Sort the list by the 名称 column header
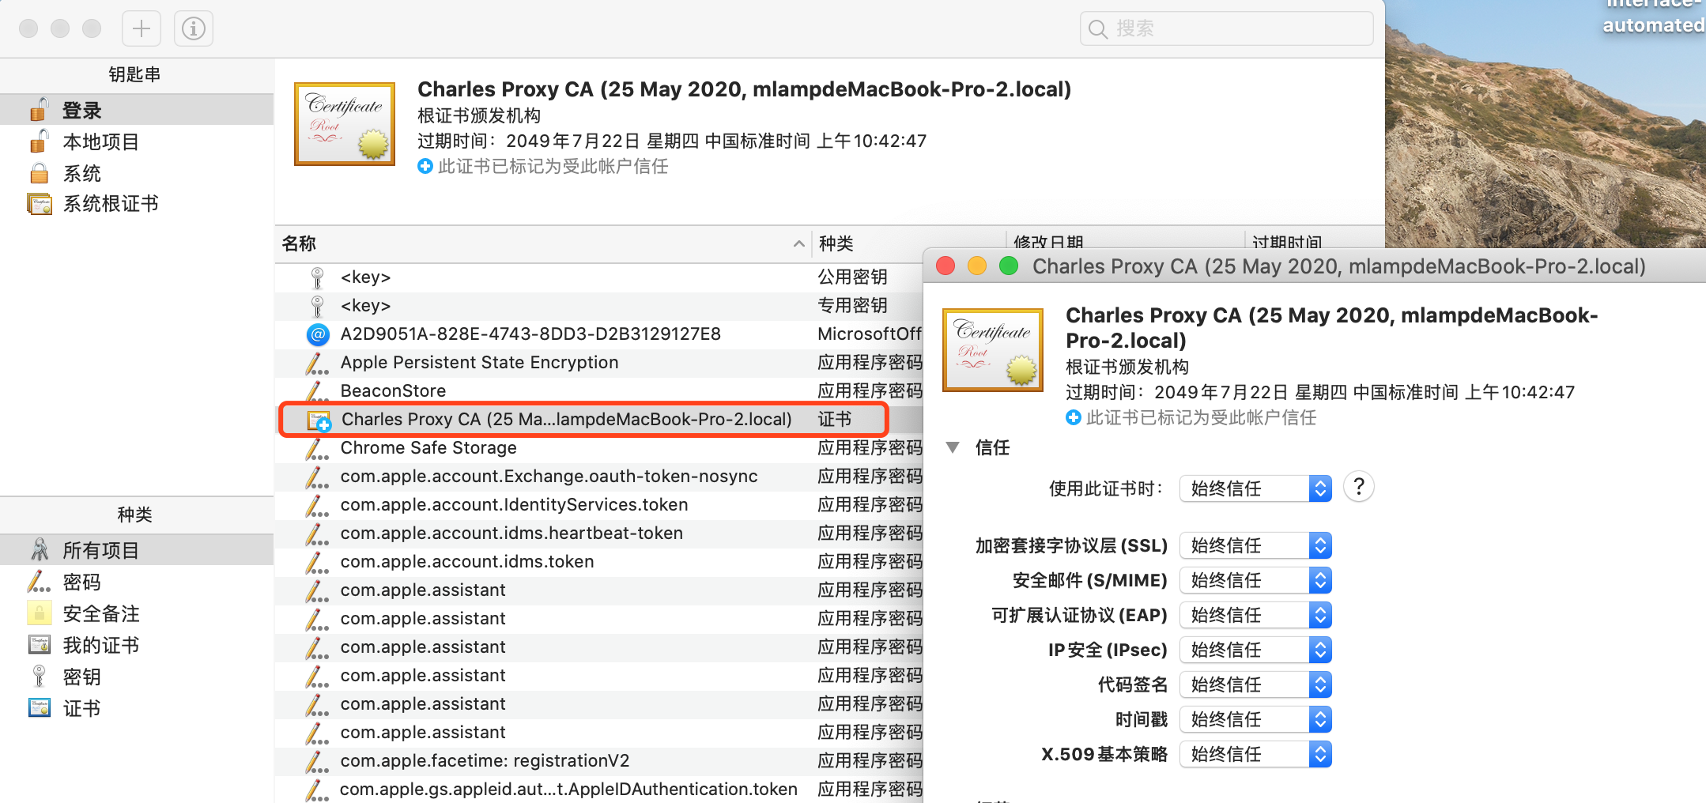This screenshot has height=803, width=1706. pyautogui.click(x=299, y=243)
